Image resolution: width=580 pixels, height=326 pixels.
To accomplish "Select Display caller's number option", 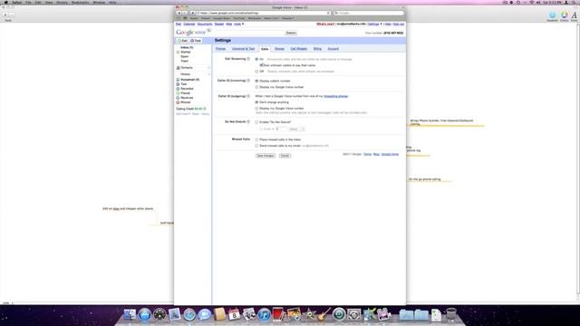I will click(x=256, y=81).
